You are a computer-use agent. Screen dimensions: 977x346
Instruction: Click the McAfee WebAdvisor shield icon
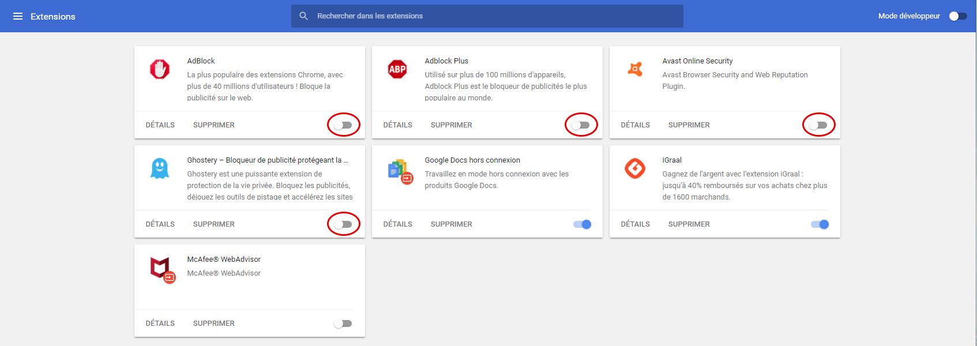pyautogui.click(x=161, y=269)
